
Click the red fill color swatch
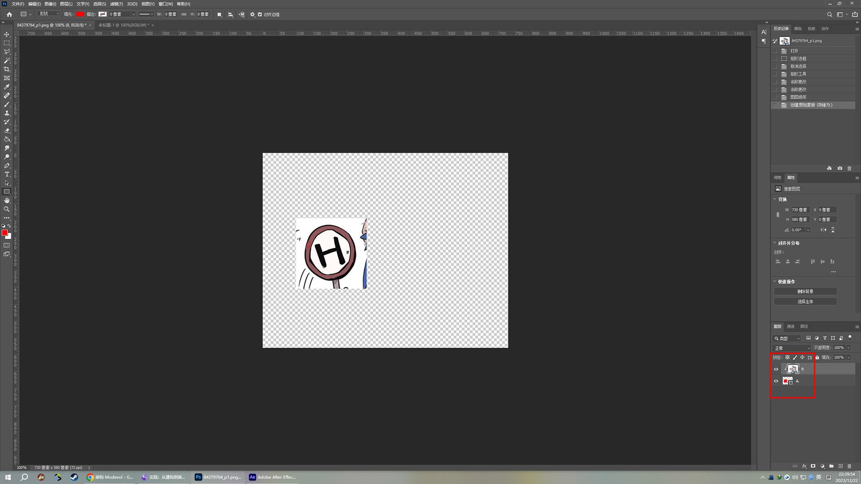pos(80,14)
